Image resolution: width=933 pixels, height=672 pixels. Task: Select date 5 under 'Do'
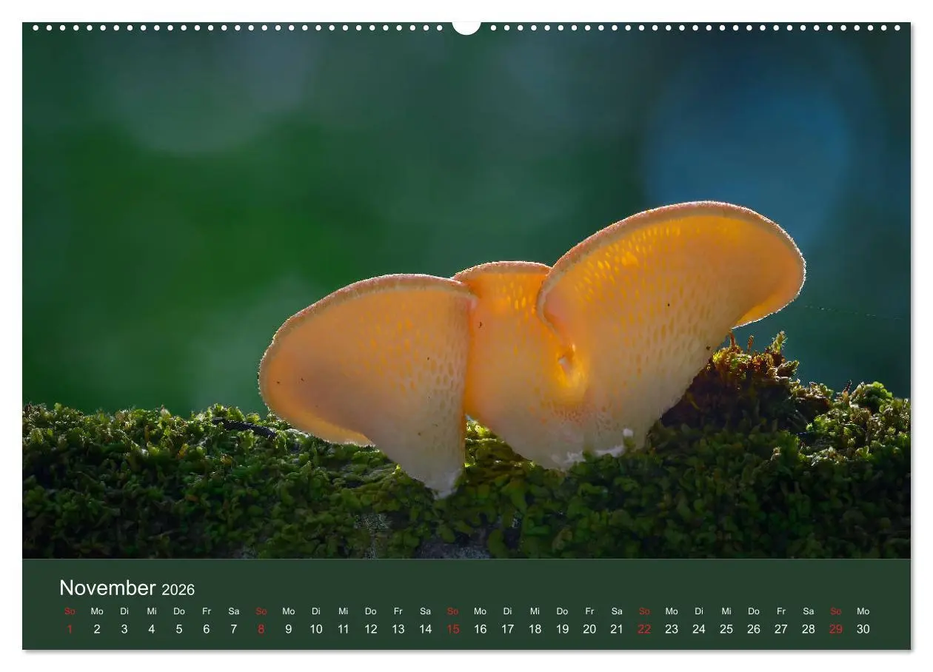click(179, 629)
